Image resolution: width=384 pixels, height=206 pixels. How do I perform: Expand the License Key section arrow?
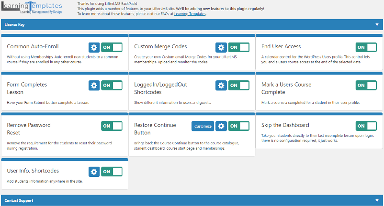point(377,25)
